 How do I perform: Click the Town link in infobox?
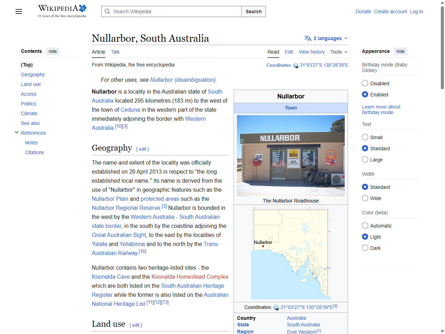[x=291, y=108]
